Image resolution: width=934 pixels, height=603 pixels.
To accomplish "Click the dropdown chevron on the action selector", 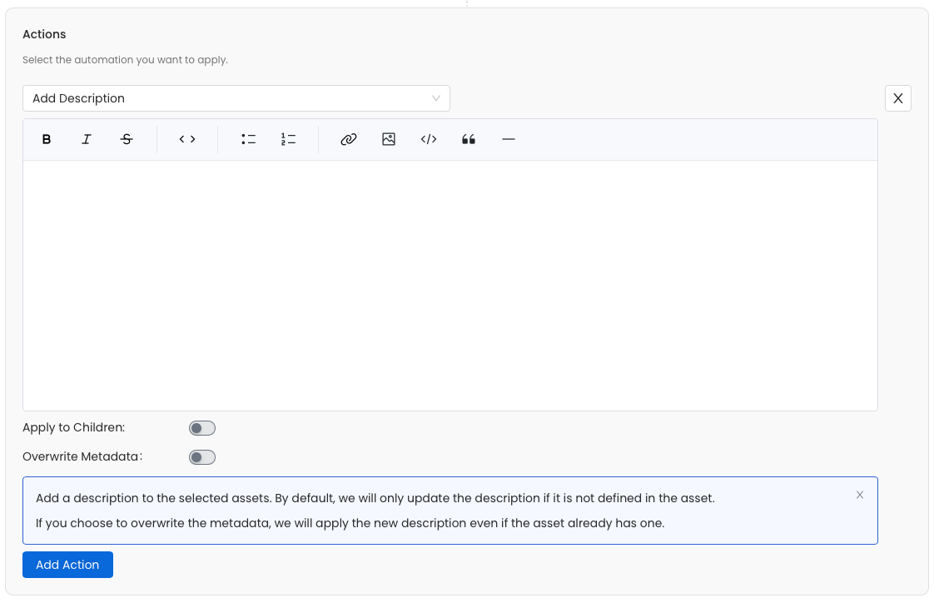I will click(436, 97).
